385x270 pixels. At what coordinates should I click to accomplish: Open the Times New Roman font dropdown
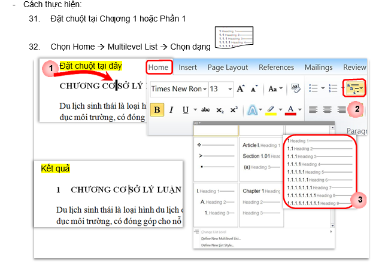click(x=205, y=89)
